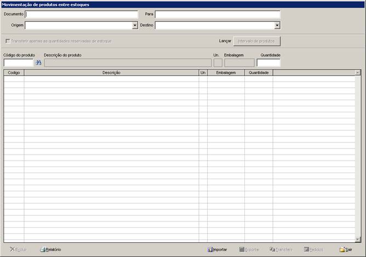Click the Embalagem column header
Image resolution: width=366 pixels, height=257 pixels.
[226, 72]
